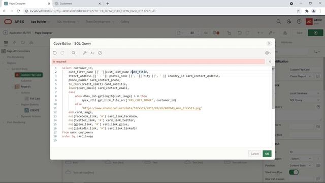Switch to Rendering tab icon
The image size is (325, 183).
point(6,42)
